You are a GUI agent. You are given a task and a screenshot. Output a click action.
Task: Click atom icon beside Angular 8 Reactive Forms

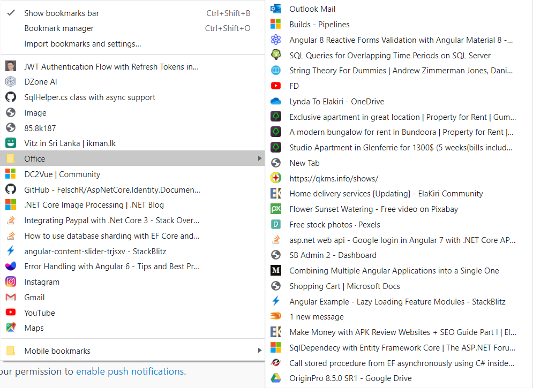pos(276,40)
